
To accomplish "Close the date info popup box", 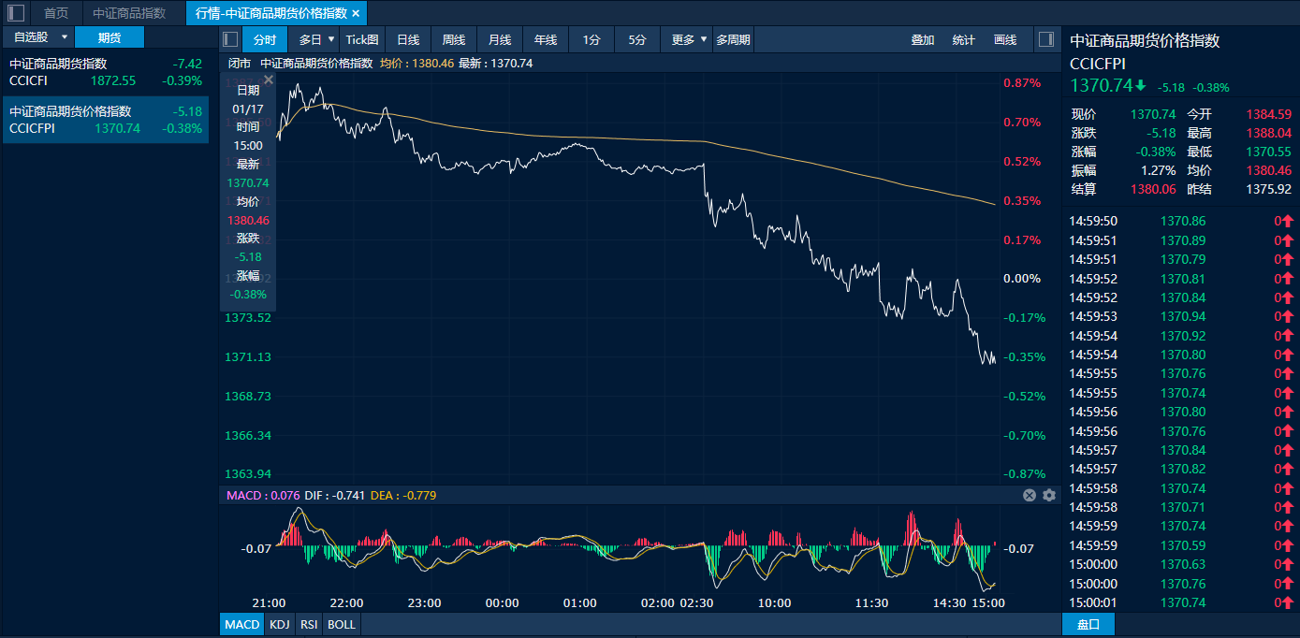I will pyautogui.click(x=269, y=80).
